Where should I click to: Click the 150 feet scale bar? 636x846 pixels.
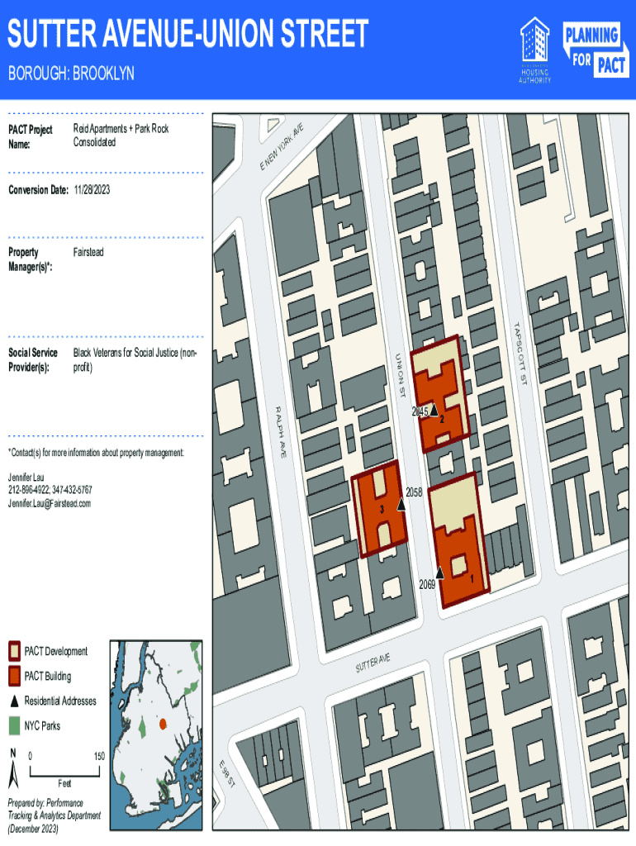(67, 769)
